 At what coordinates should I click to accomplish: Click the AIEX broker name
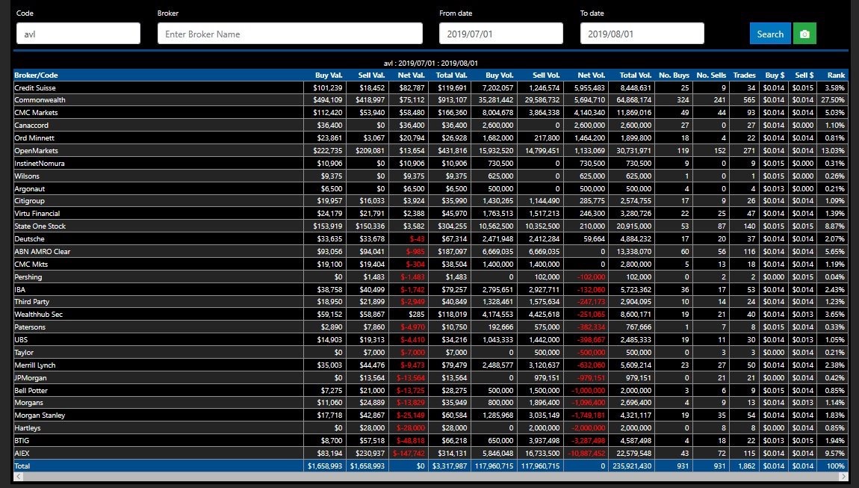[x=22, y=454]
